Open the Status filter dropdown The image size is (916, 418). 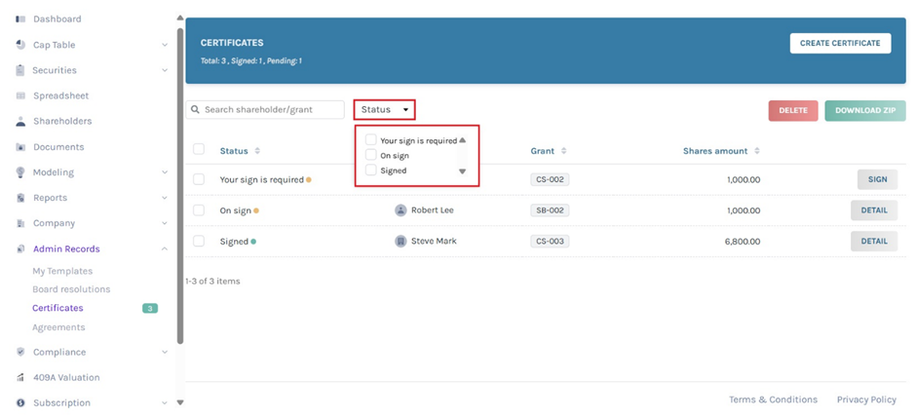coord(384,110)
